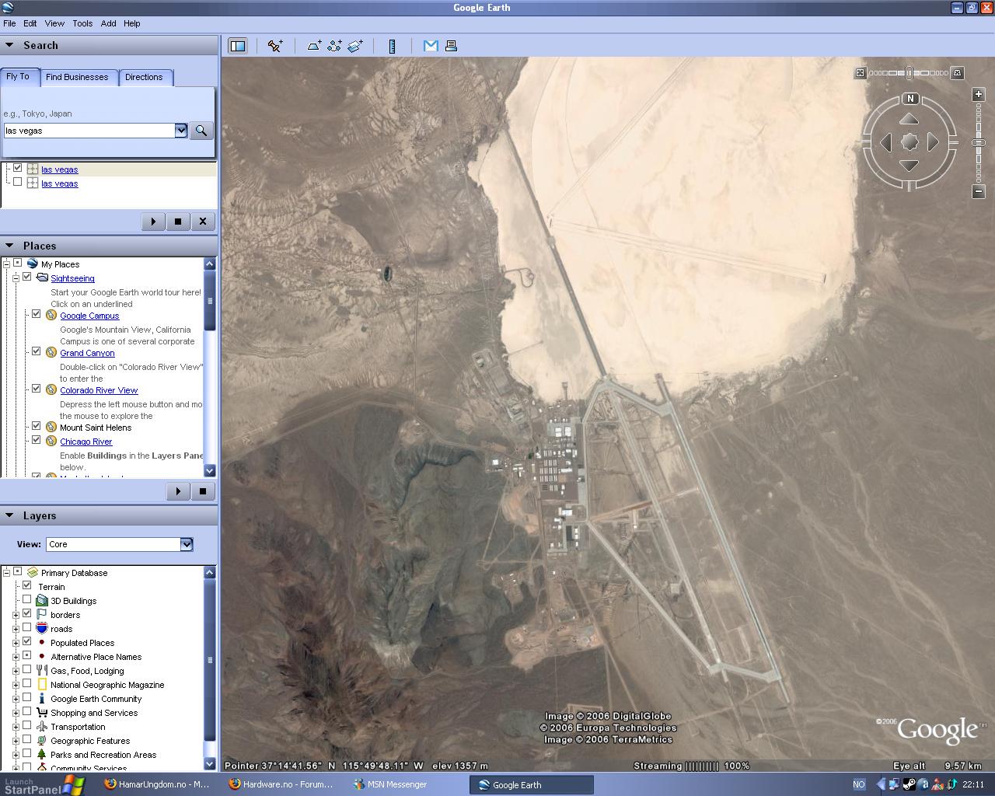Expand the roads layer tree node
This screenshot has width=995, height=796.
[x=16, y=629]
